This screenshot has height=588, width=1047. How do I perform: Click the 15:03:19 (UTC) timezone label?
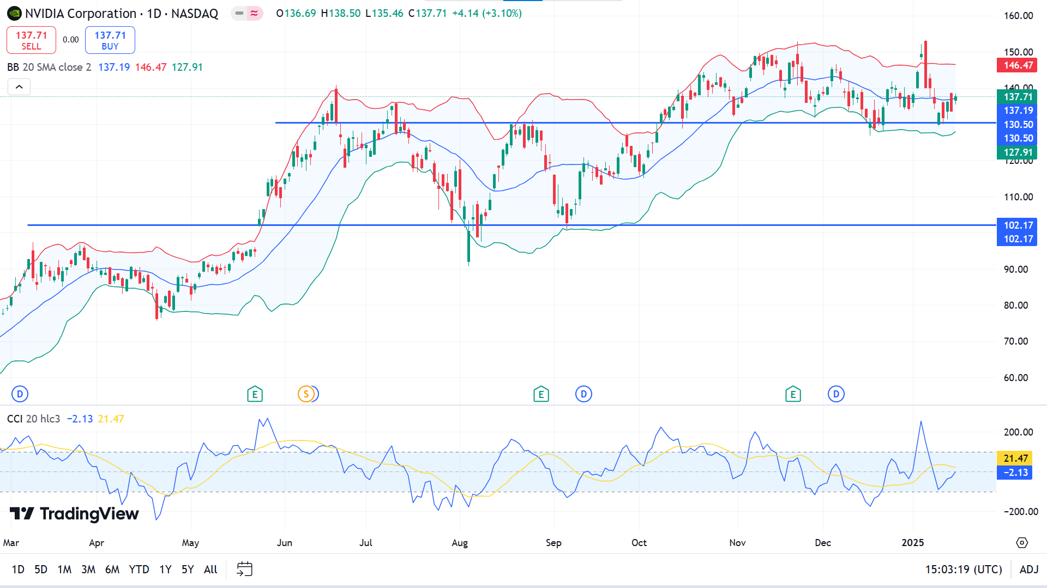click(964, 569)
